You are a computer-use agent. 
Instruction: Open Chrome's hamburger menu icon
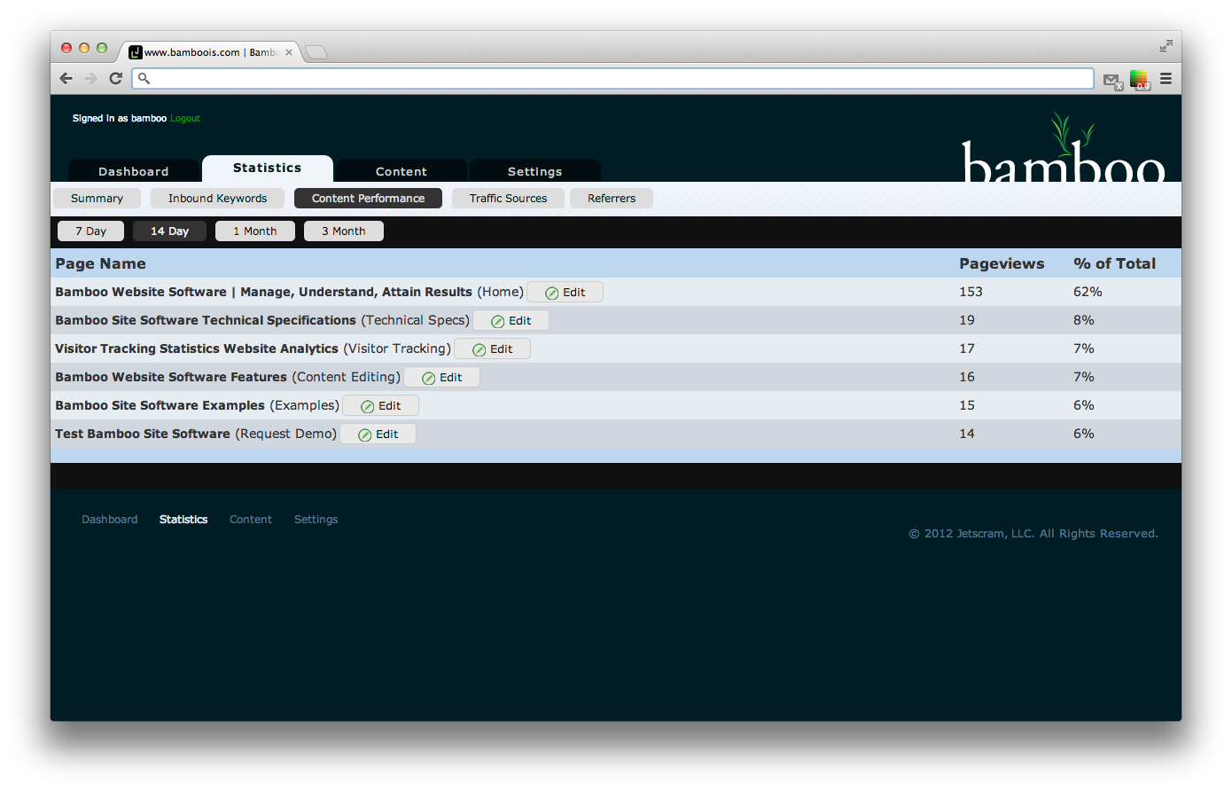(x=1166, y=78)
